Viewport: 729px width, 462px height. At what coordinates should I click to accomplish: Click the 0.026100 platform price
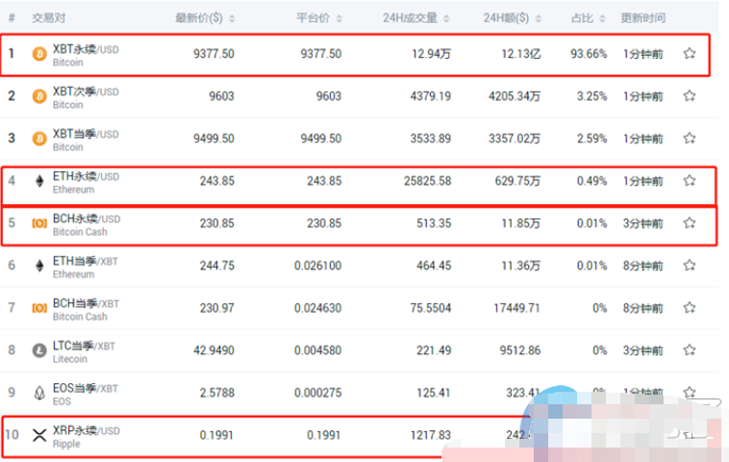click(x=318, y=266)
